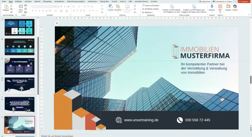Insert a slide via Neue Folie icon

click(21, 7)
